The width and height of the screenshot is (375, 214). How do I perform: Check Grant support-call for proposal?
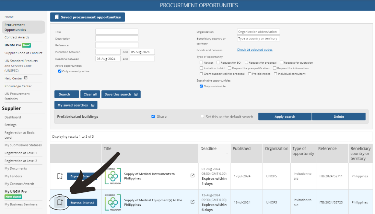(x=201, y=74)
